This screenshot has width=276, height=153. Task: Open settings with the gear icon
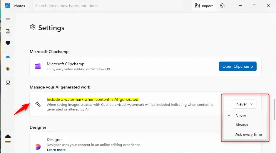pyautogui.click(x=222, y=6)
